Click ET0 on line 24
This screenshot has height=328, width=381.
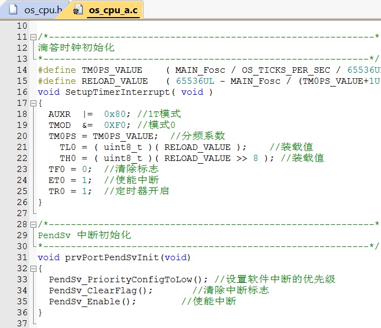click(57, 180)
